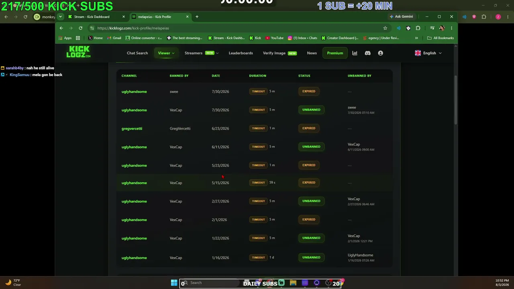The height and width of the screenshot is (289, 514).
Task: Open Chrome three-dot menu
Action: 451,28
